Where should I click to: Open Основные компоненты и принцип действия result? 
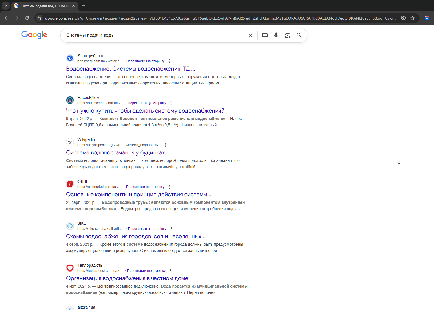pyautogui.click(x=139, y=195)
